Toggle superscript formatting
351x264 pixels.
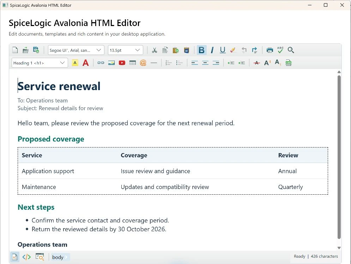[x=267, y=63]
